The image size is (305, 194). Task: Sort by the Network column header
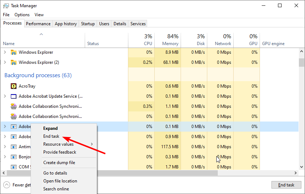click(220, 40)
